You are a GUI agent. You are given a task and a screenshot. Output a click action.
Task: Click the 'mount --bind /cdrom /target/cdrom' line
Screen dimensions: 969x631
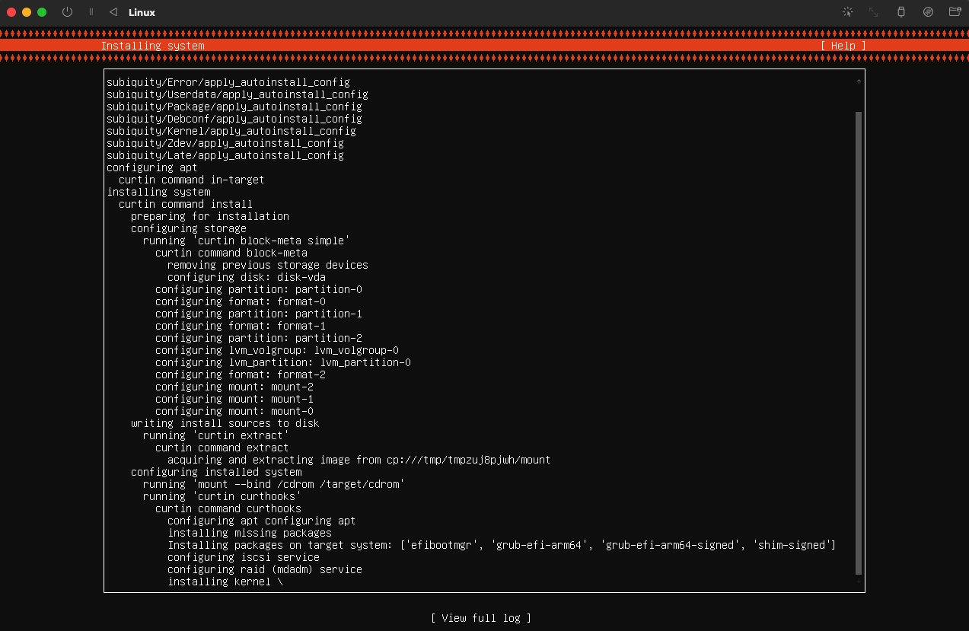(x=274, y=484)
